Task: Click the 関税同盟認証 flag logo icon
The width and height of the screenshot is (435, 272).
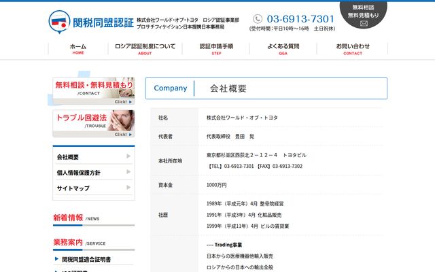Action: pyautogui.click(x=59, y=22)
